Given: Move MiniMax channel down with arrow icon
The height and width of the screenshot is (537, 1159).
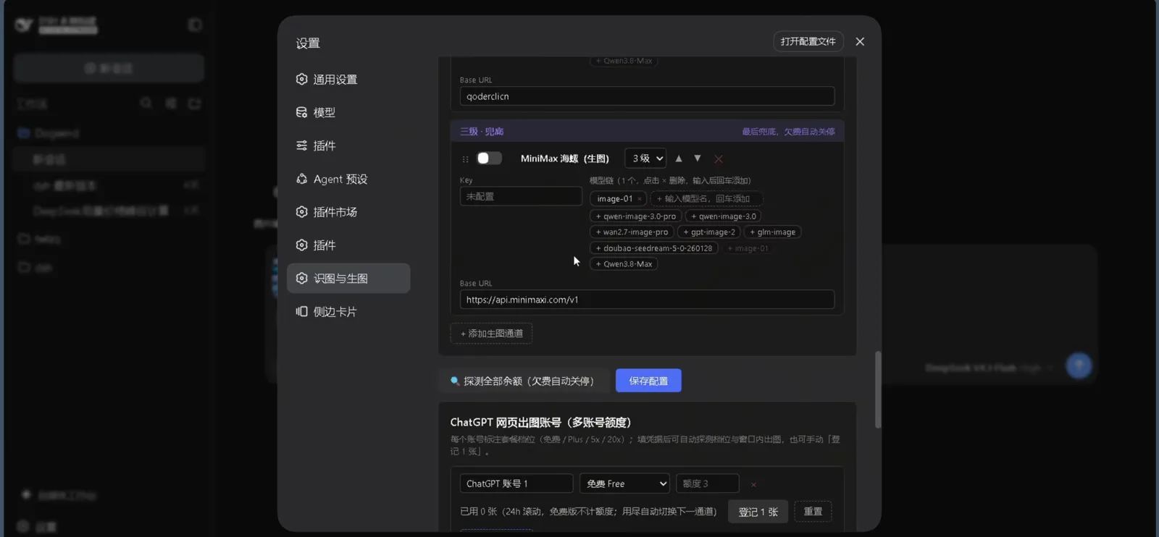Looking at the screenshot, I should pyautogui.click(x=698, y=158).
